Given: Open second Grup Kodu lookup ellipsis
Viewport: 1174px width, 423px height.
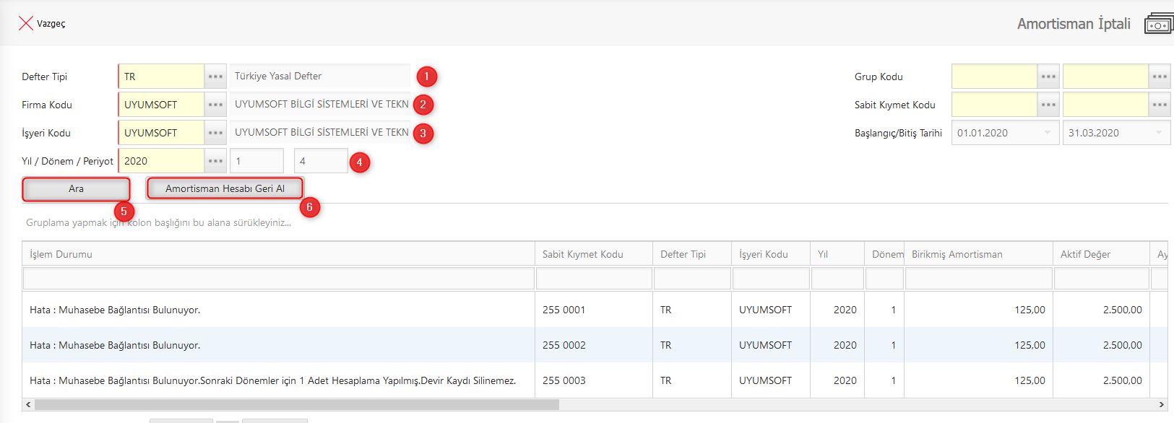Looking at the screenshot, I should 1160,77.
